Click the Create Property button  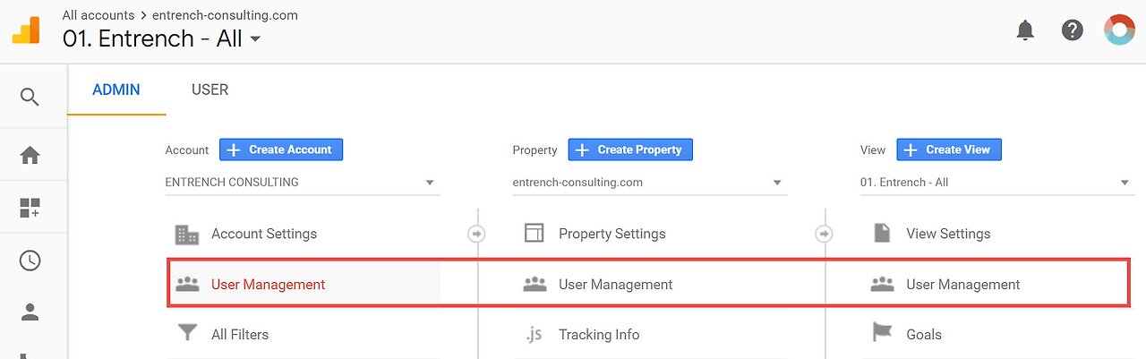(630, 150)
